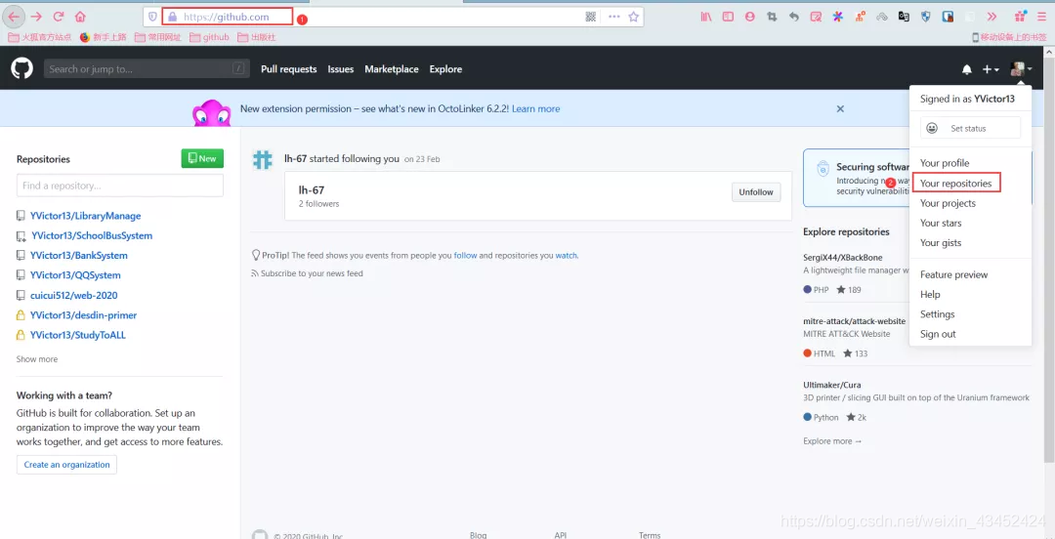Click the translate extension icon

tap(904, 17)
